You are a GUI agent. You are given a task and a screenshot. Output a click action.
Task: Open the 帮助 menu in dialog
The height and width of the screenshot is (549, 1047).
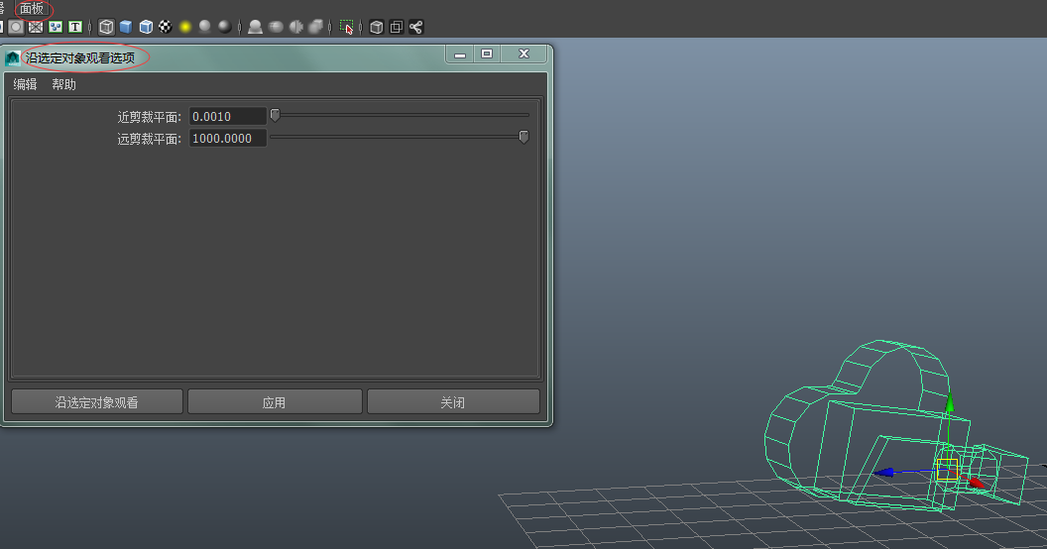(64, 84)
